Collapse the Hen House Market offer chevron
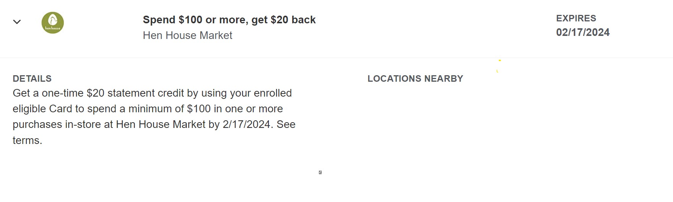 (x=17, y=22)
